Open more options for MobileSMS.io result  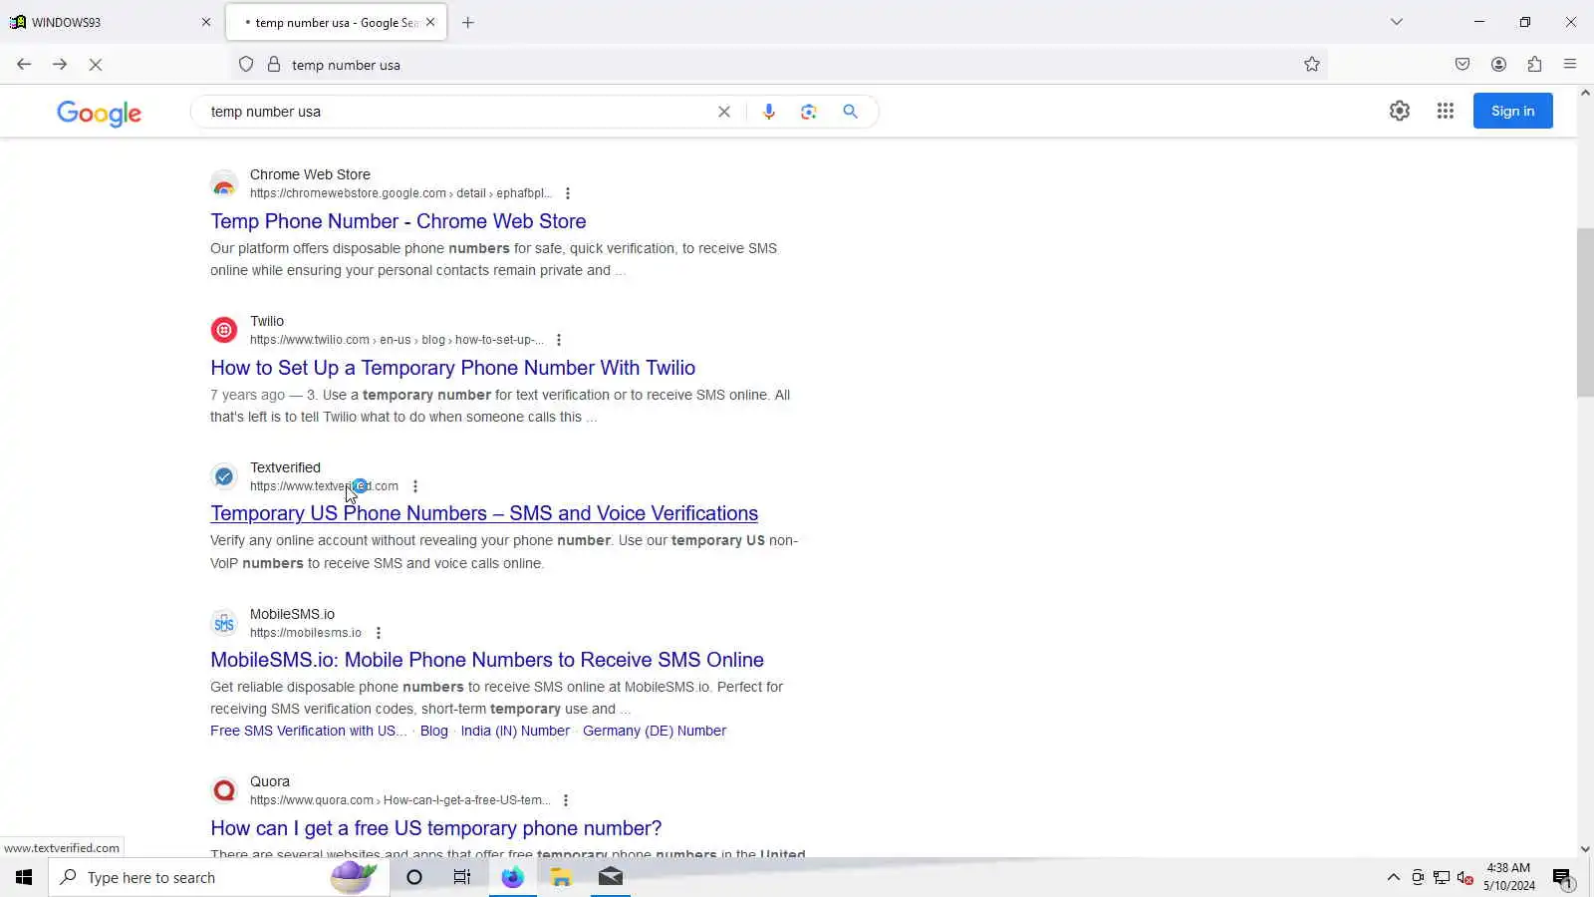(x=379, y=633)
